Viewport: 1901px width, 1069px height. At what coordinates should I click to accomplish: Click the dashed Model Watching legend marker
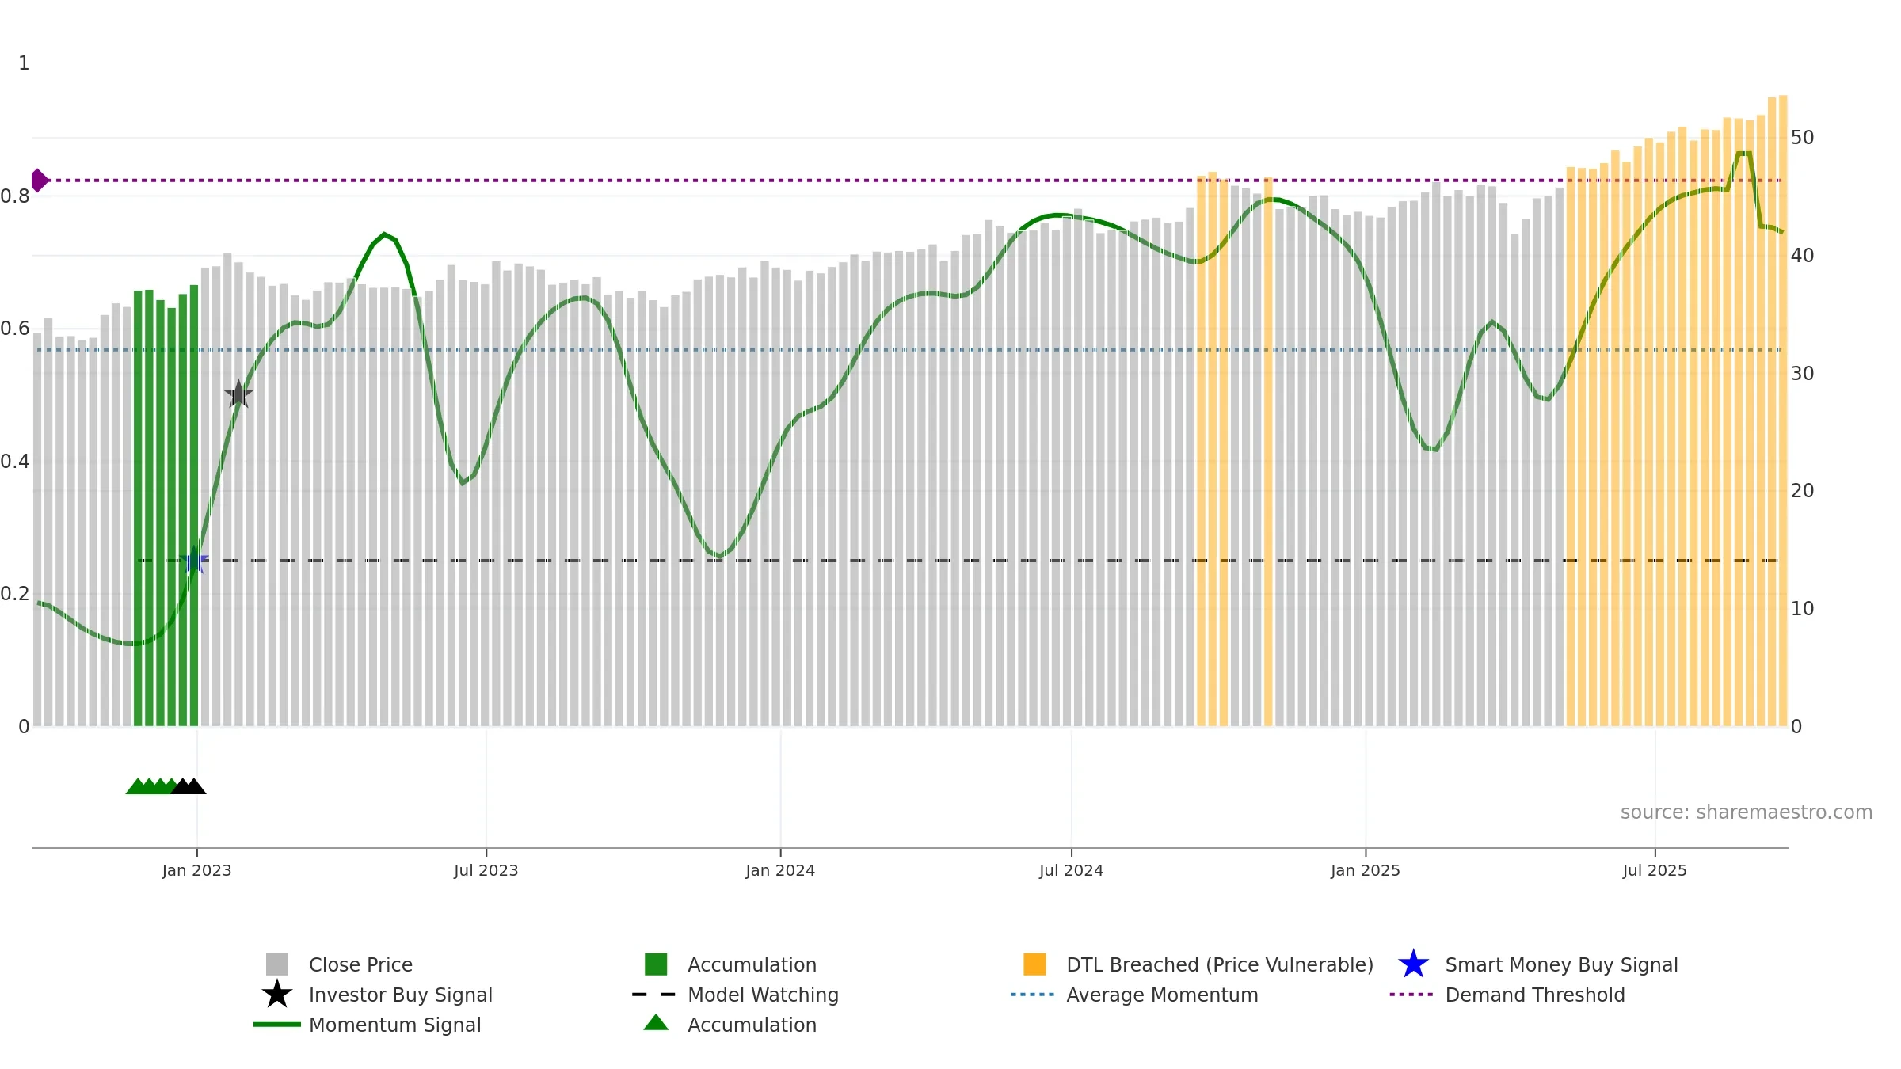coord(654,995)
